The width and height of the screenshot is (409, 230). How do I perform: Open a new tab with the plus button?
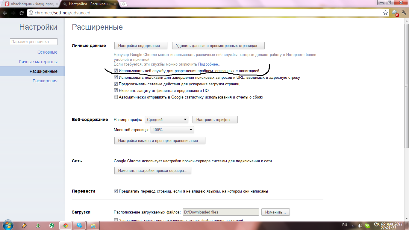pyautogui.click(x=124, y=4)
